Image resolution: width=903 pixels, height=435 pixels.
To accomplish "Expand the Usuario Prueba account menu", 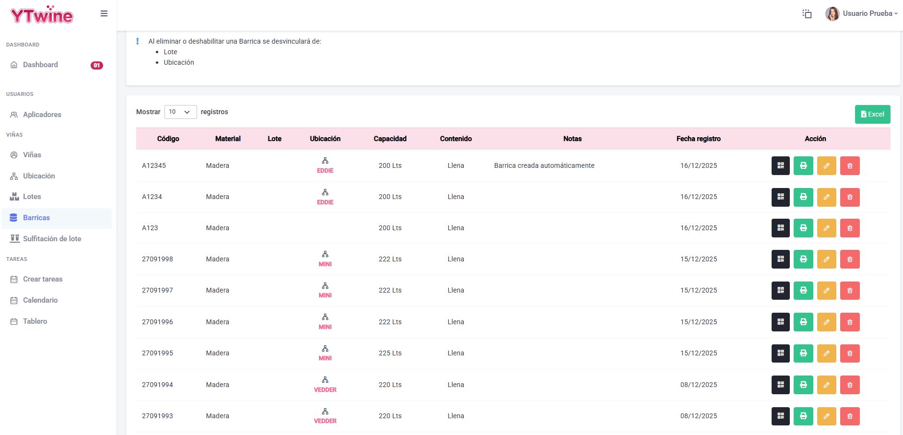I will click(x=861, y=13).
